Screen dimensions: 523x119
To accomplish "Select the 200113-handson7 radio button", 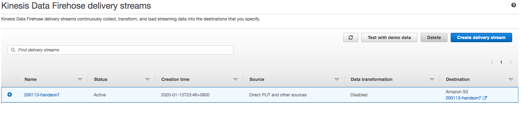I will [x=10, y=95].
